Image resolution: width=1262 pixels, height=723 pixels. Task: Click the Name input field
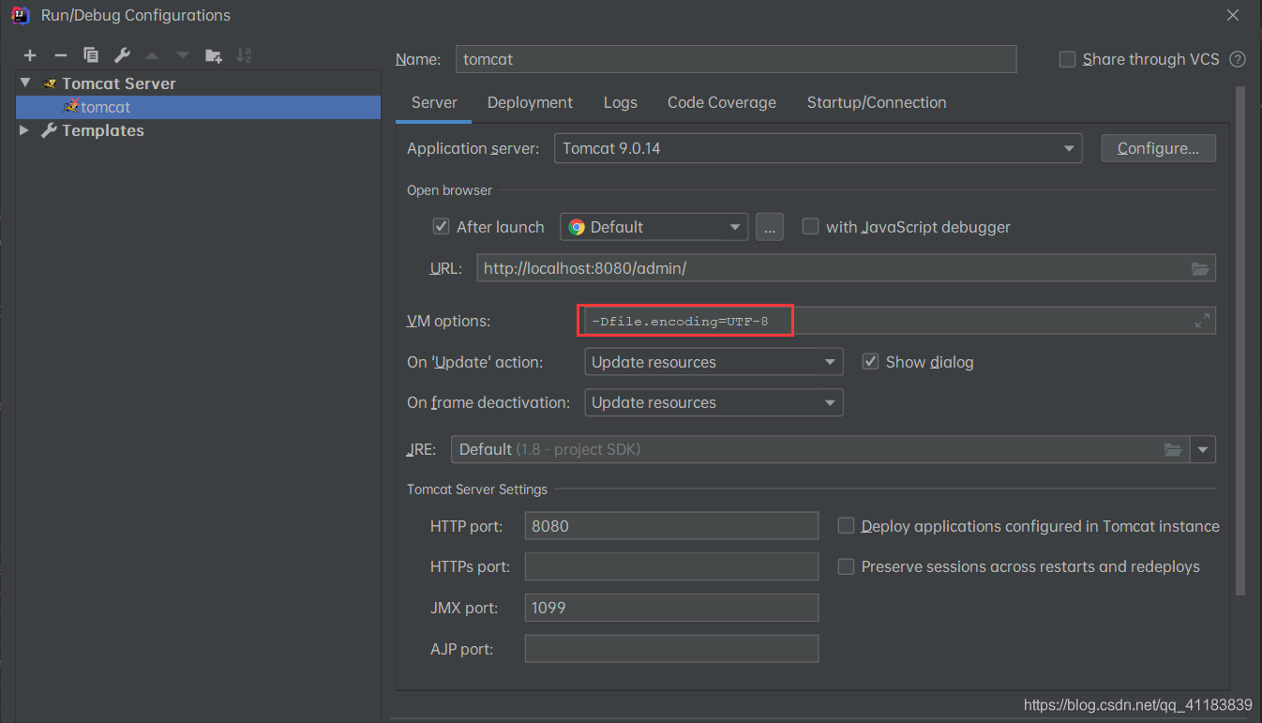point(736,59)
